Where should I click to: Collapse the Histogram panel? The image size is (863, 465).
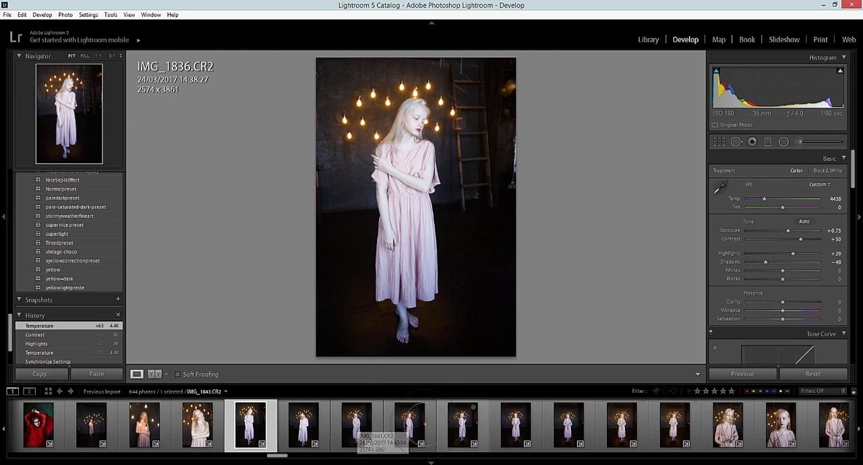tap(843, 57)
